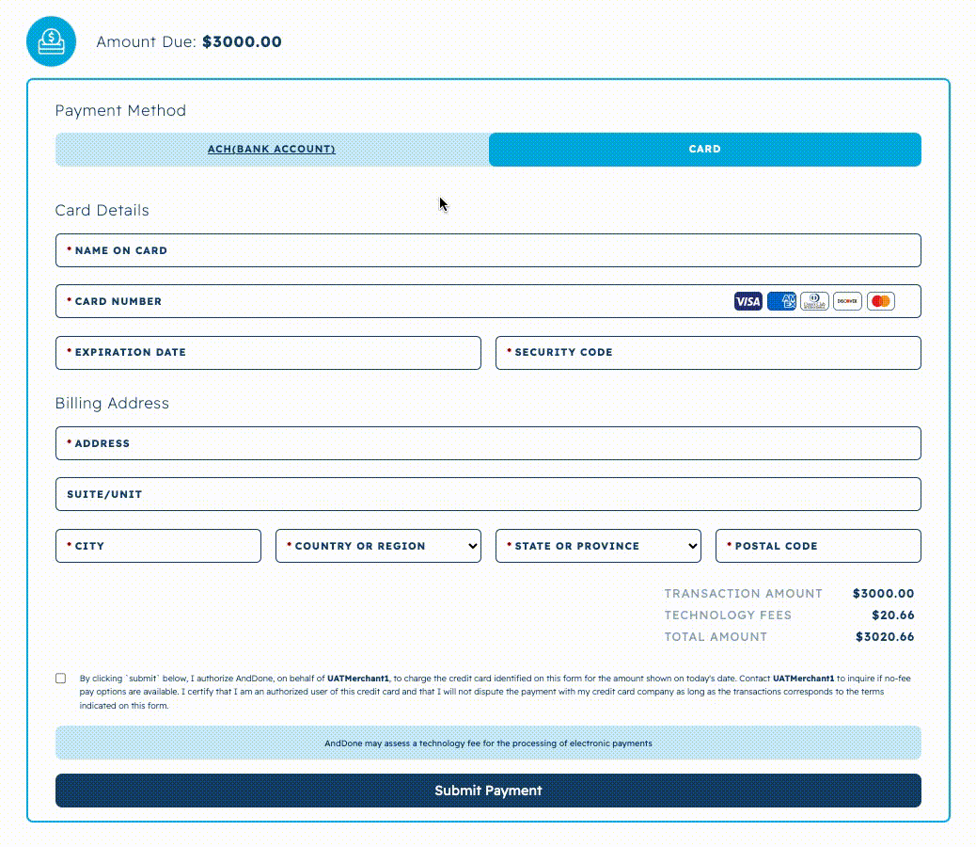Screen dimensions: 976x847
Task: Click the Postal Code field
Action: 818,546
